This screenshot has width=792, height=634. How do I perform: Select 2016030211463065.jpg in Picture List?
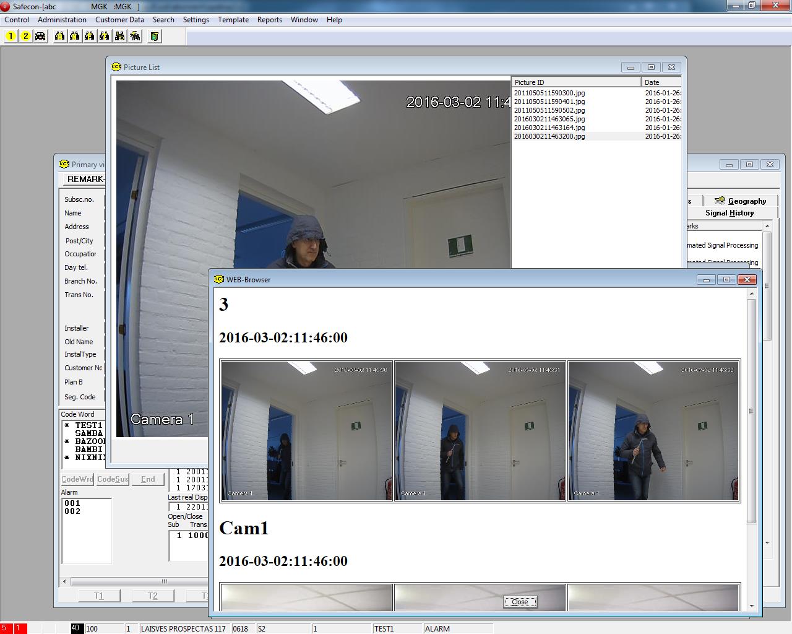point(549,119)
